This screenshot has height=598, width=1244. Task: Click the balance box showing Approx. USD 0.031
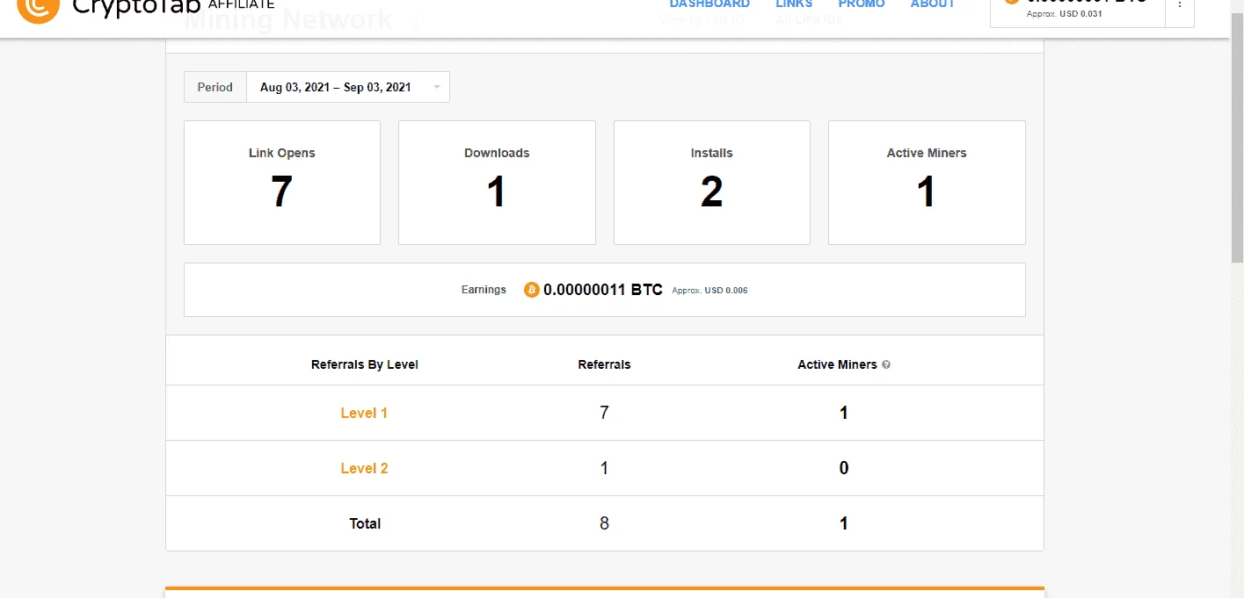[1077, 12]
